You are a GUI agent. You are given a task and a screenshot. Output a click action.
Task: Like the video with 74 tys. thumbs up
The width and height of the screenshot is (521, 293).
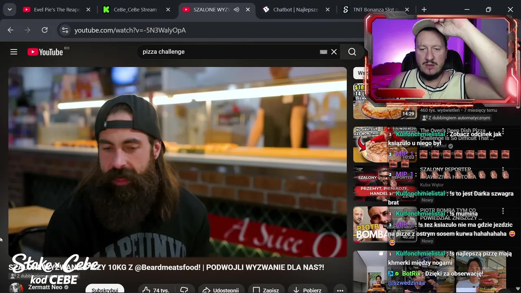pyautogui.click(x=156, y=290)
